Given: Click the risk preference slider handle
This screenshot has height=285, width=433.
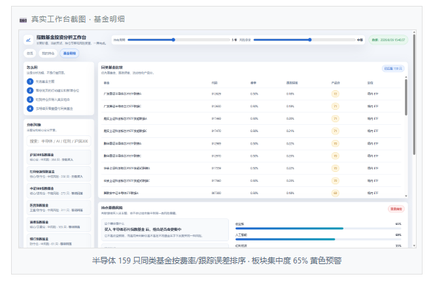Looking at the screenshot, I should tap(310, 40).
